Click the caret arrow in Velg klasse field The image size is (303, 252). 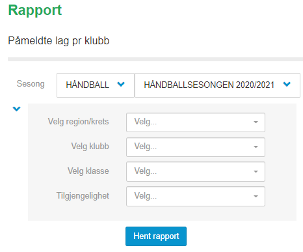[256, 172]
